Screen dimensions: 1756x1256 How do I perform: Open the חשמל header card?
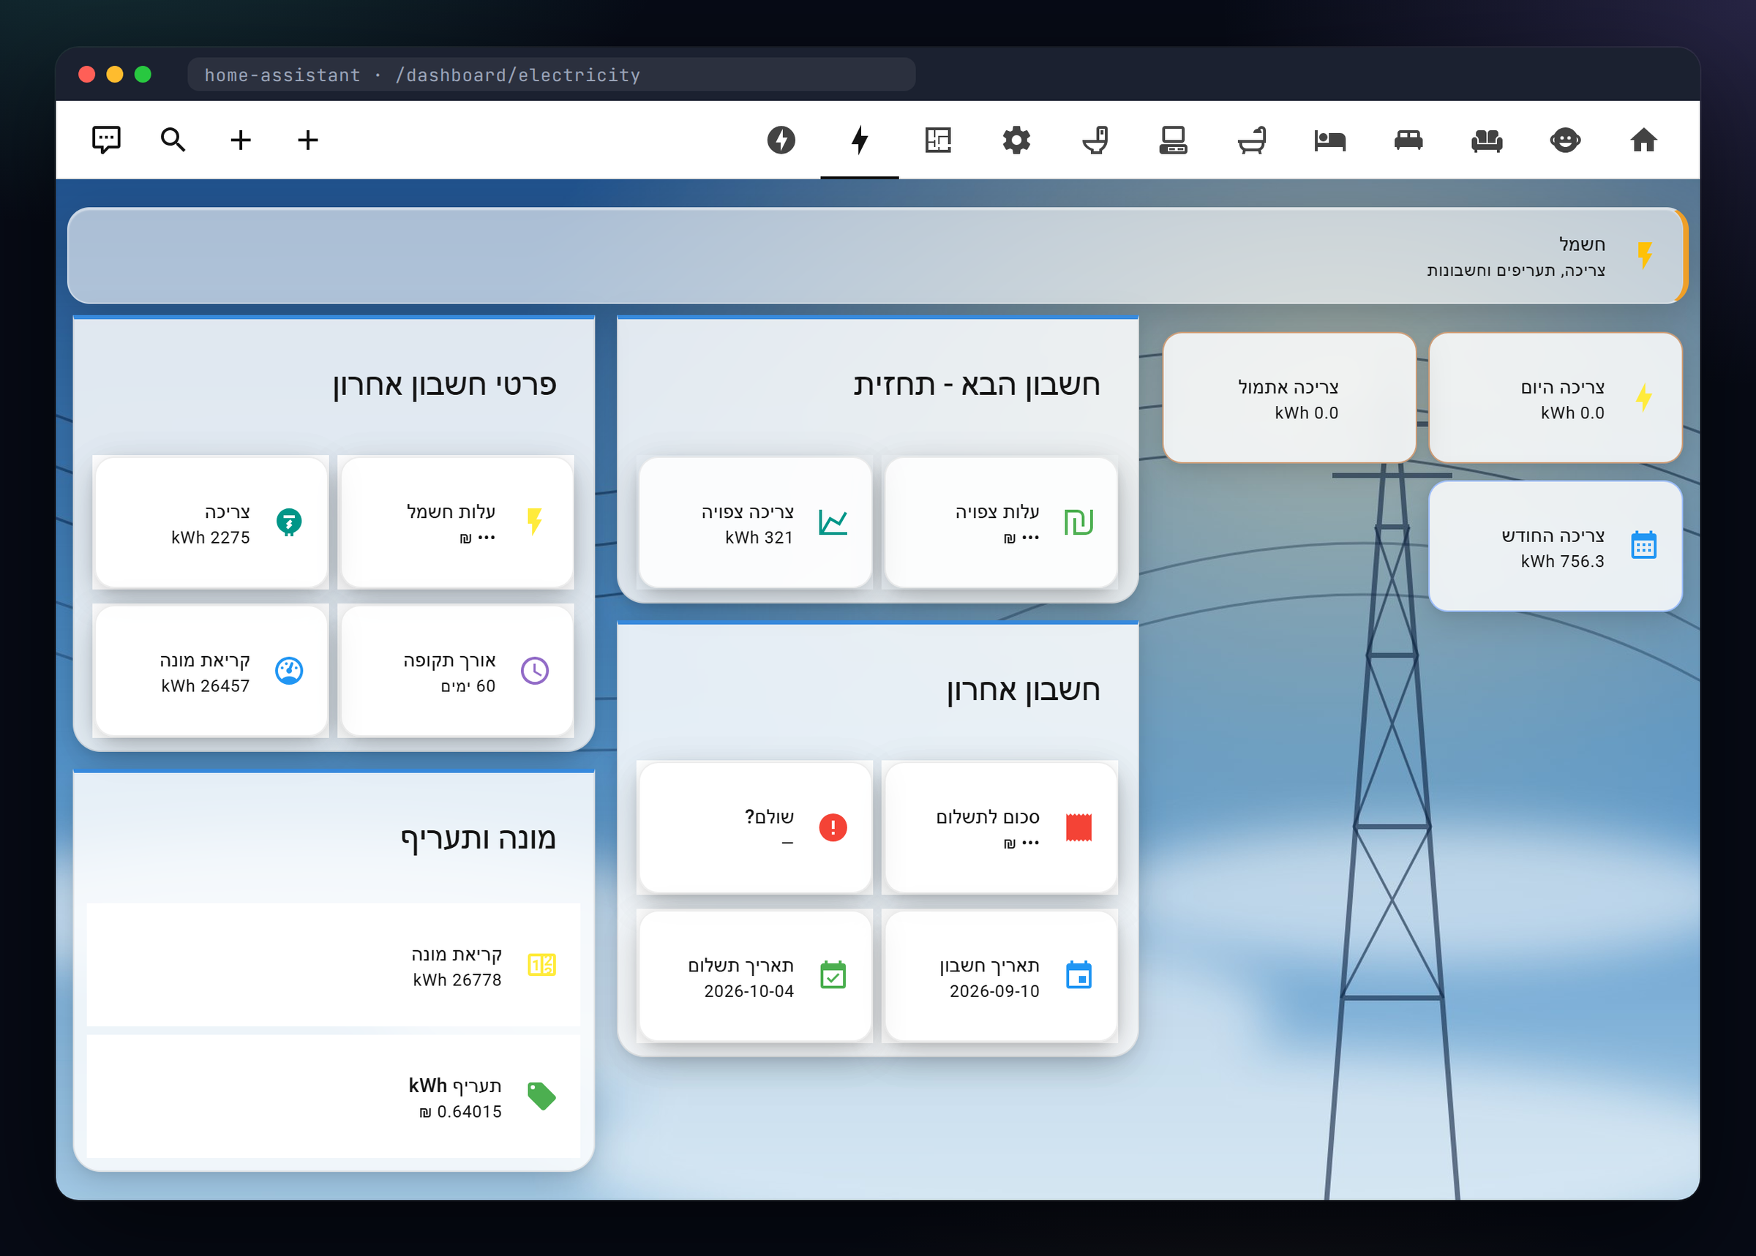pyautogui.click(x=877, y=256)
